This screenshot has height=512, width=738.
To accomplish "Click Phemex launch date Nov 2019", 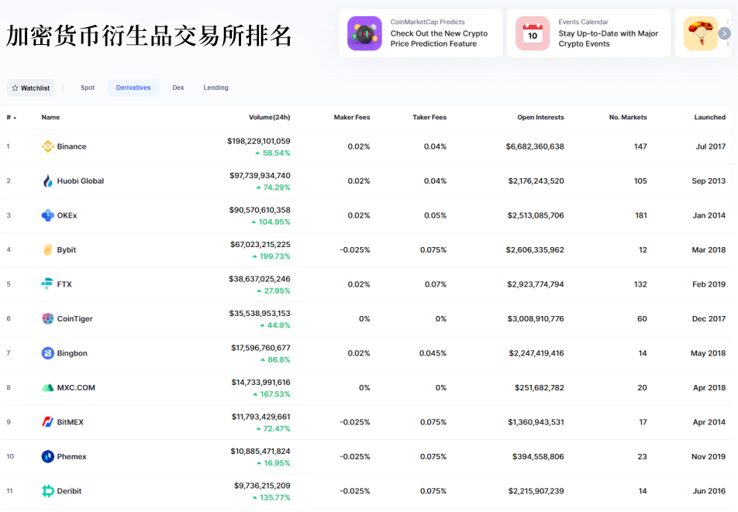I will (x=709, y=456).
